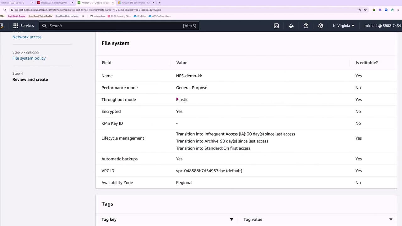
Task: Reload the current browser page
Action: pyautogui.click(x=4, y=10)
